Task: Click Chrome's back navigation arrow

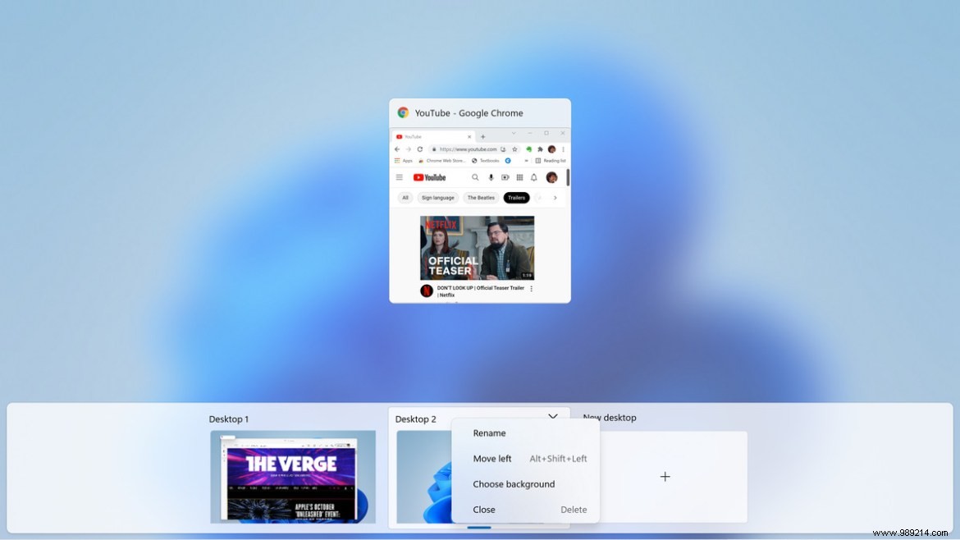Action: (396, 149)
